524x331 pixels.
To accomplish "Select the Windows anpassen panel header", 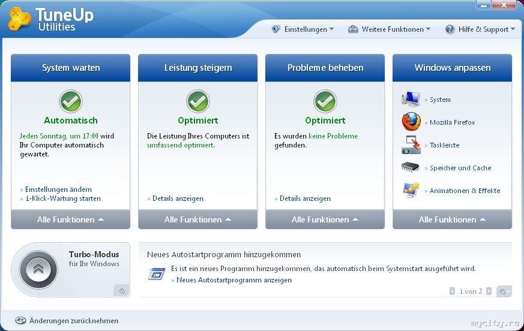I will coord(452,68).
